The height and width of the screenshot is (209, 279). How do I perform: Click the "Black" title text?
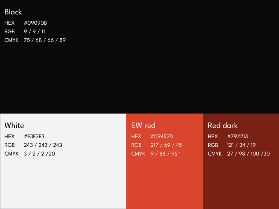(13, 12)
